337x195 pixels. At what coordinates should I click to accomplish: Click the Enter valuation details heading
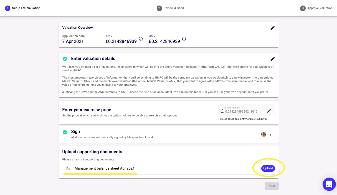tap(93, 59)
